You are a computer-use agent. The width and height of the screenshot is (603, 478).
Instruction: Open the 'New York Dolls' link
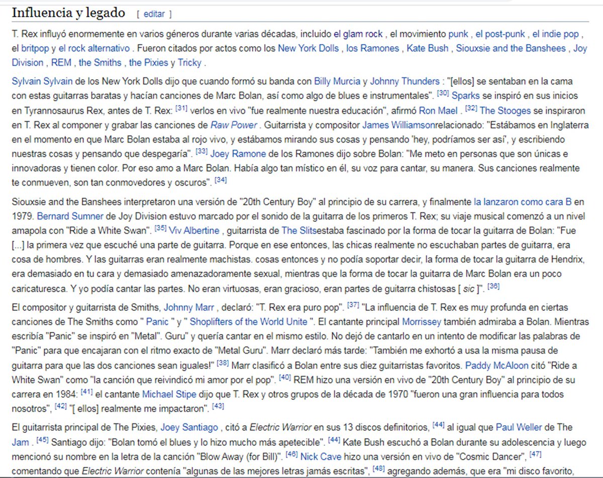(309, 49)
